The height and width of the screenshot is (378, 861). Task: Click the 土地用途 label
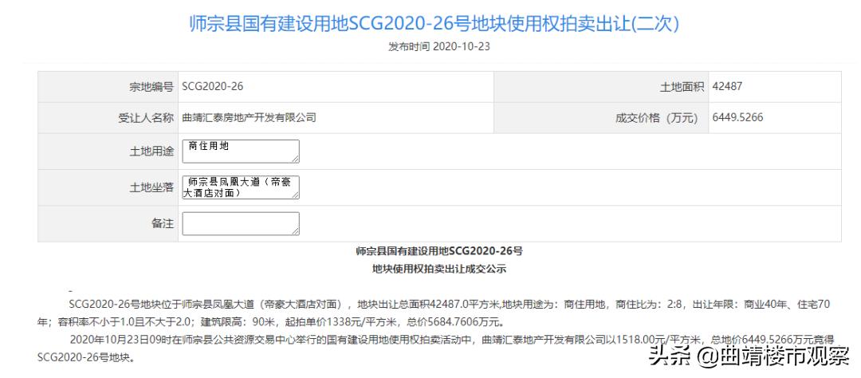tap(151, 152)
